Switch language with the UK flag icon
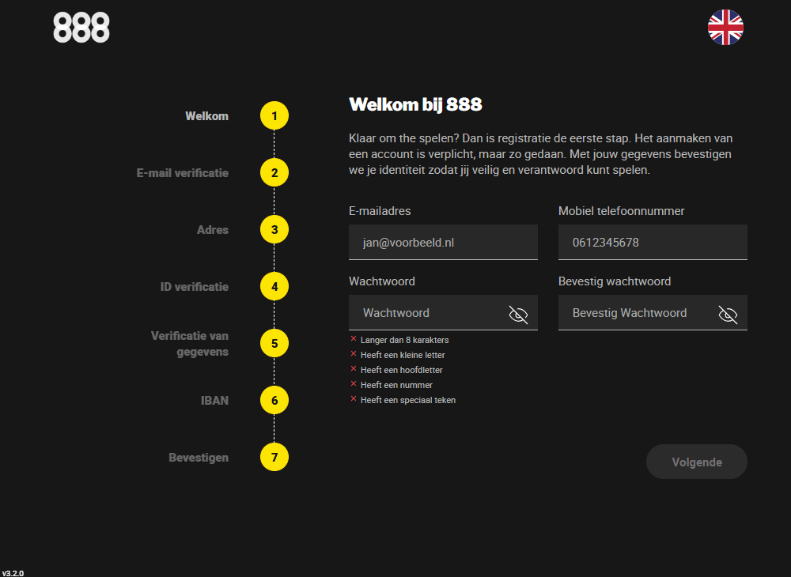 pyautogui.click(x=725, y=27)
